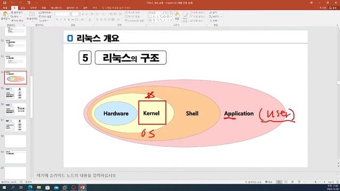Image resolution: width=340 pixels, height=191 pixels.
Task: Open the Layout dropdown in the Slides group
Action: 45,13
